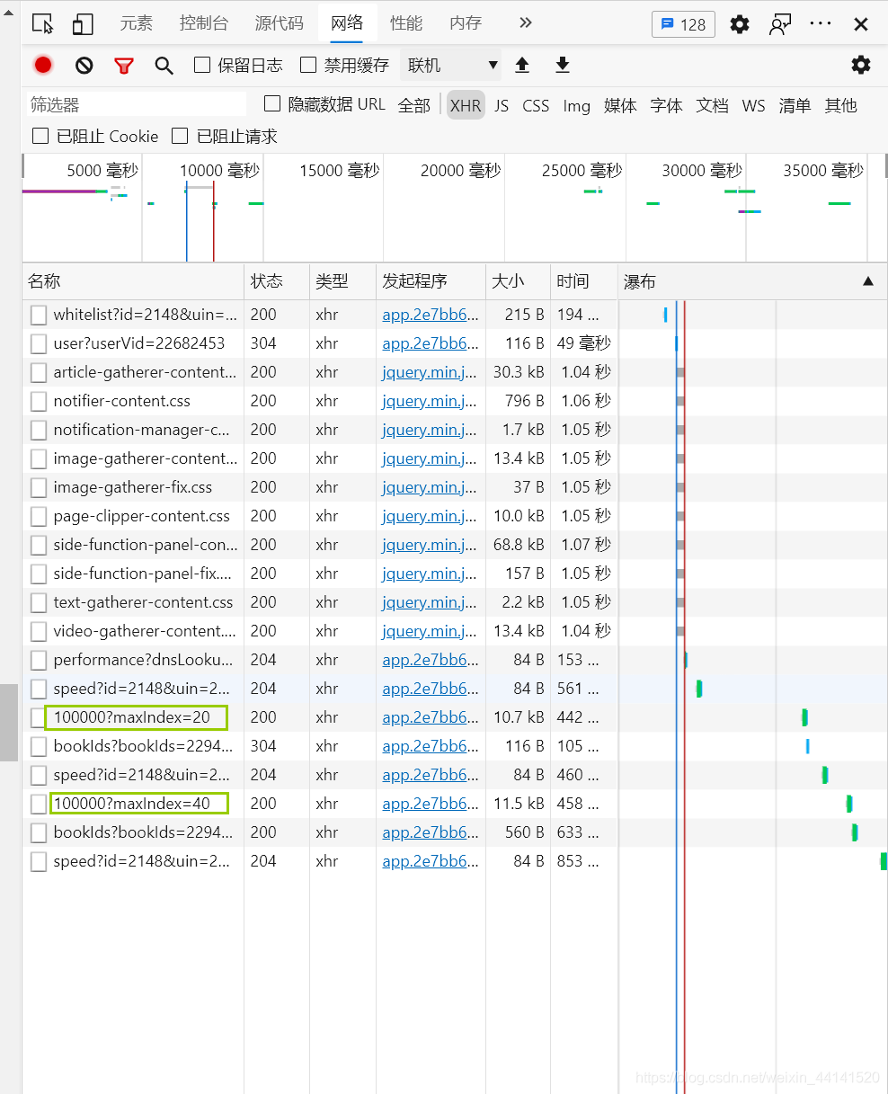
Task: Activate the inspect element picker icon
Action: 42,24
